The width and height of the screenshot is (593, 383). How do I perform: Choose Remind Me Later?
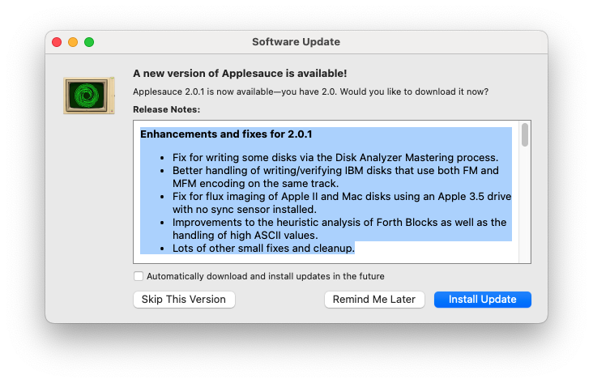pyautogui.click(x=374, y=300)
